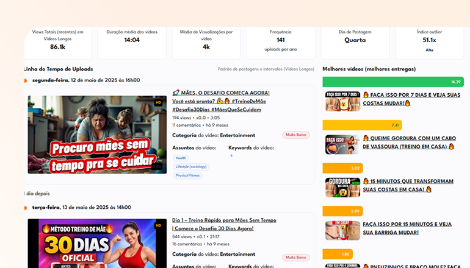Open 'Procuro mães sem tempo pra se cuidar' thumbnail
The image size is (470, 268).
click(x=97, y=135)
